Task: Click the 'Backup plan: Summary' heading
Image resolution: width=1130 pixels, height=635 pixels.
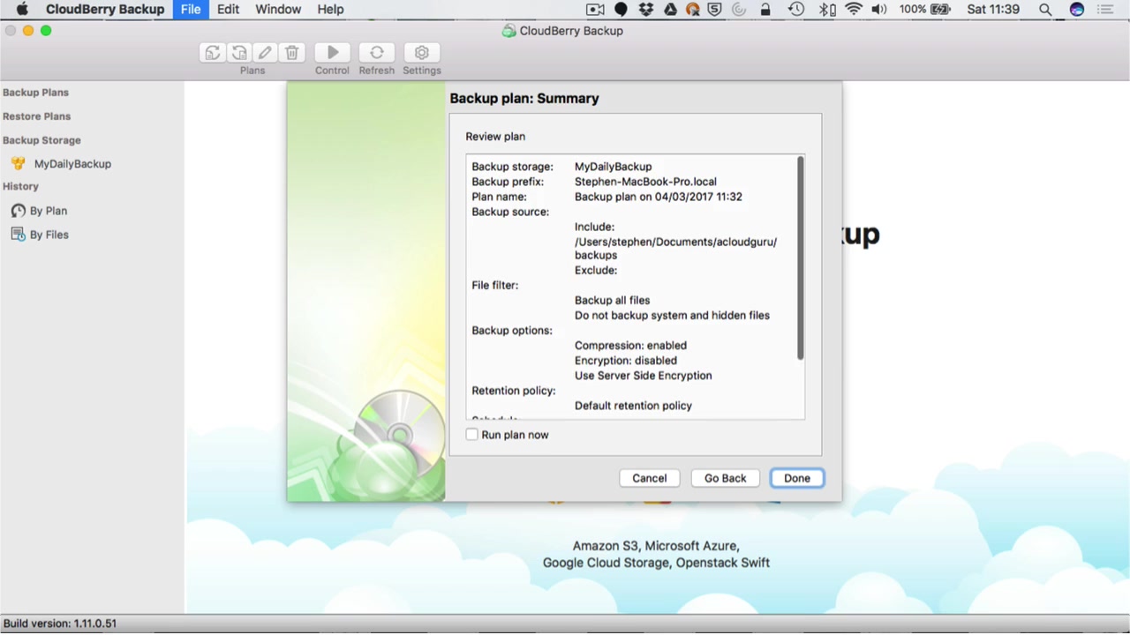Action: pyautogui.click(x=524, y=99)
